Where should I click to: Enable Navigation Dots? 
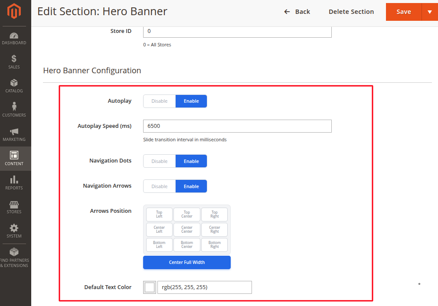click(191, 161)
